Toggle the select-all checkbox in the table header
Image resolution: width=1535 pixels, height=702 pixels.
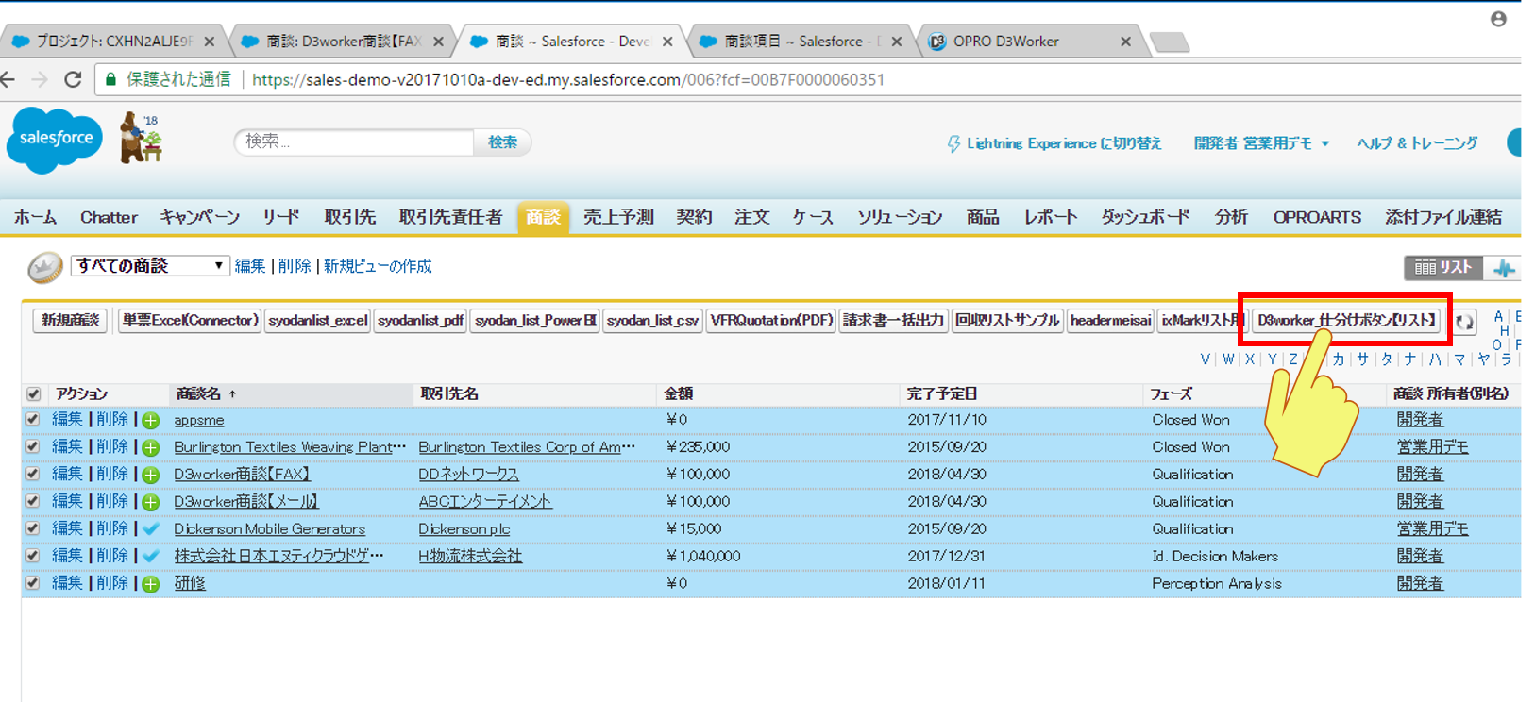pos(34,394)
